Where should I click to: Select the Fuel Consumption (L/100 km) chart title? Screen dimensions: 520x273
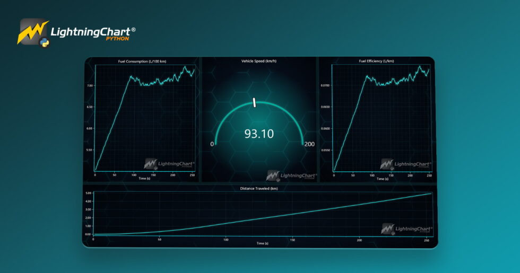[x=142, y=61]
